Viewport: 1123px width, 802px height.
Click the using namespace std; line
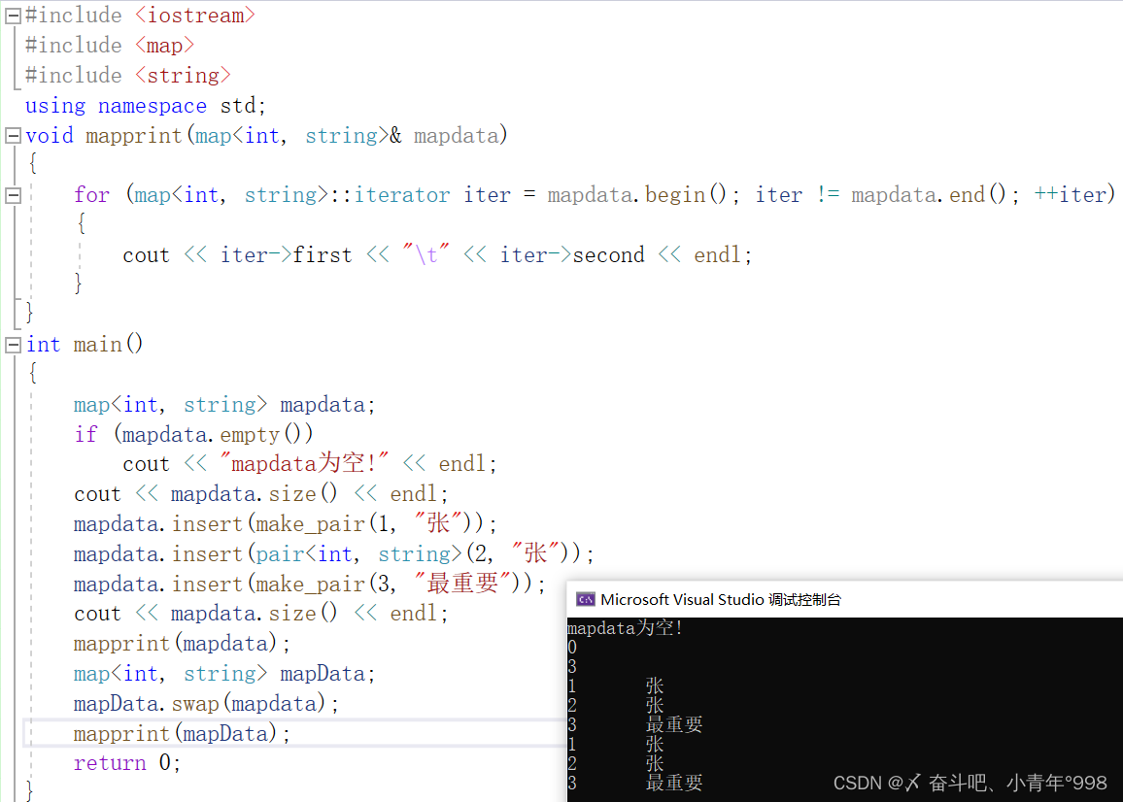pos(146,105)
